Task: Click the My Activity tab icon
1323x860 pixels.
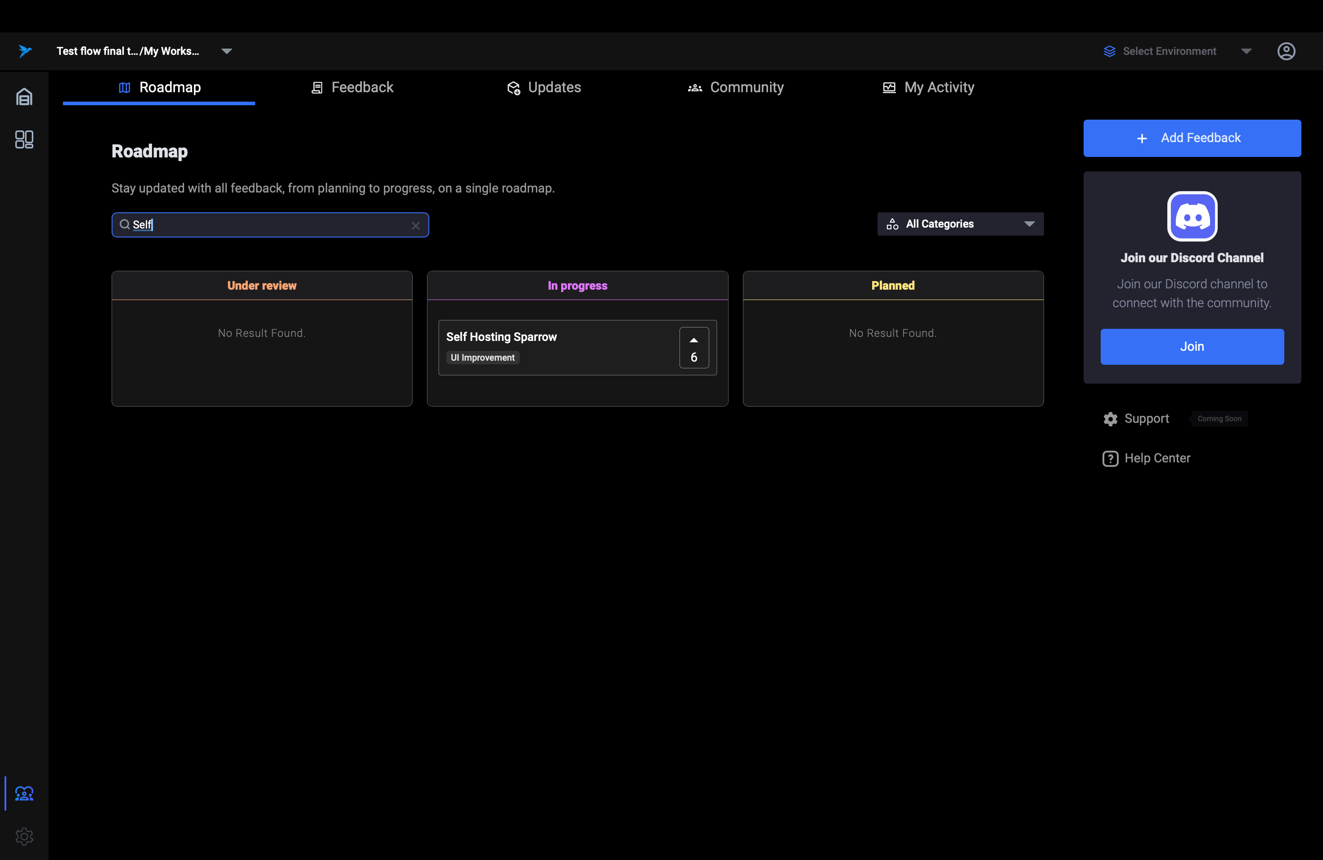Action: tap(889, 87)
